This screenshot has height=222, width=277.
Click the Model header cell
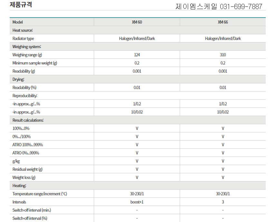click(x=18, y=22)
